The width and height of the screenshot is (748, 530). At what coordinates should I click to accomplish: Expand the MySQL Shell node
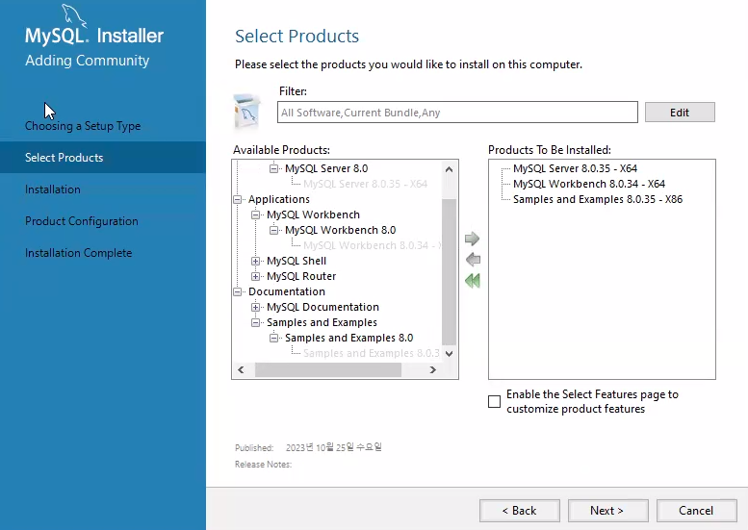[256, 261]
